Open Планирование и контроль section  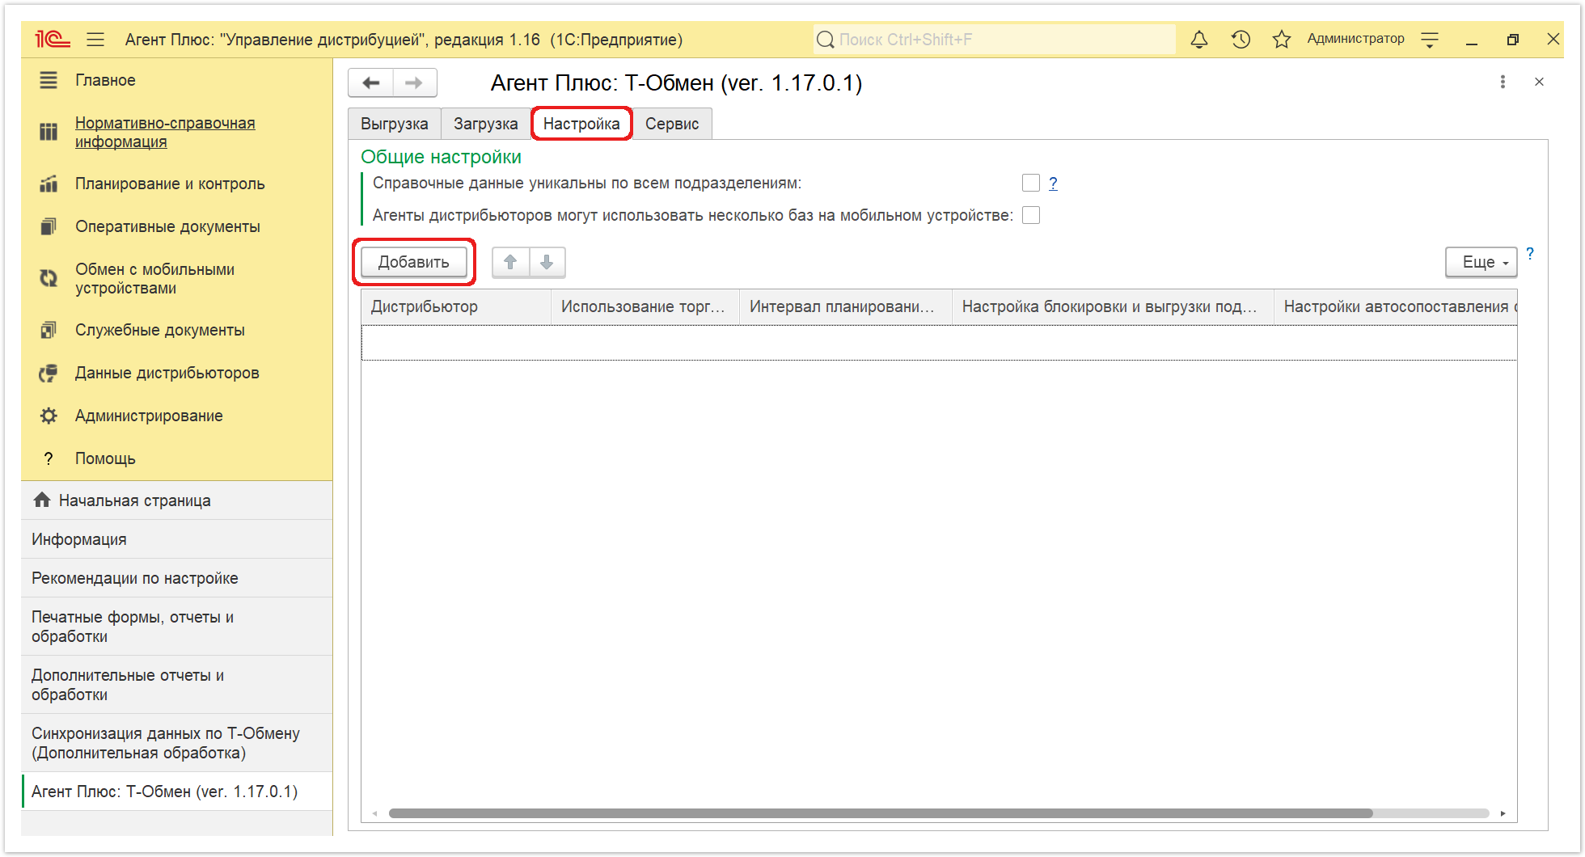(170, 184)
